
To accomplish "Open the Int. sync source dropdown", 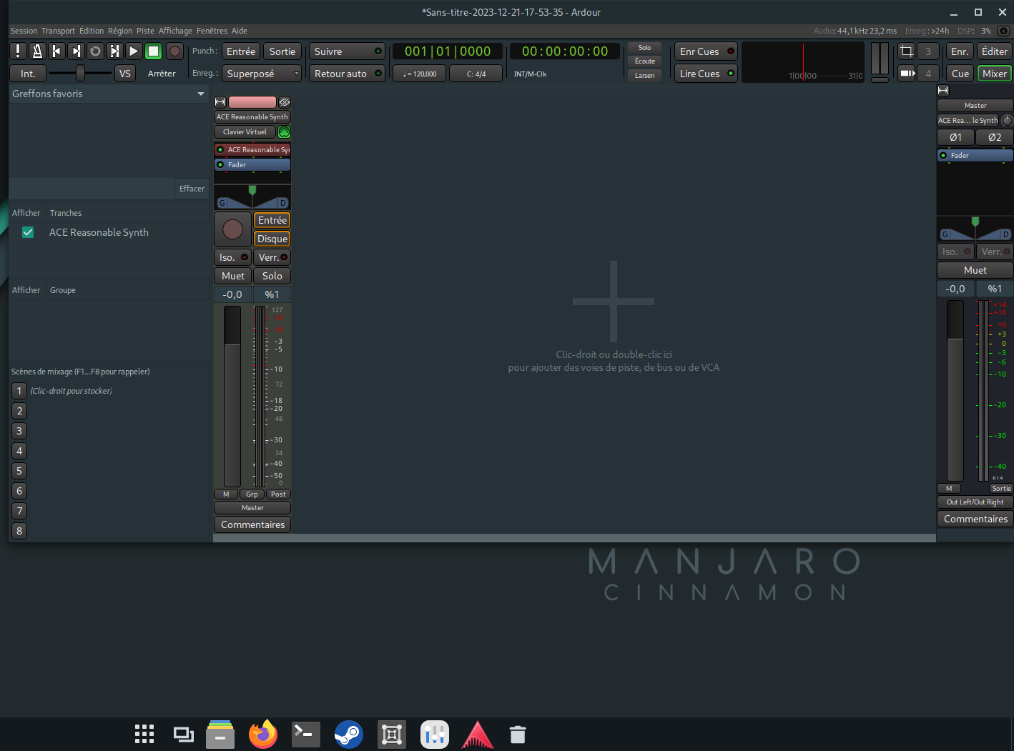I will 28,74.
